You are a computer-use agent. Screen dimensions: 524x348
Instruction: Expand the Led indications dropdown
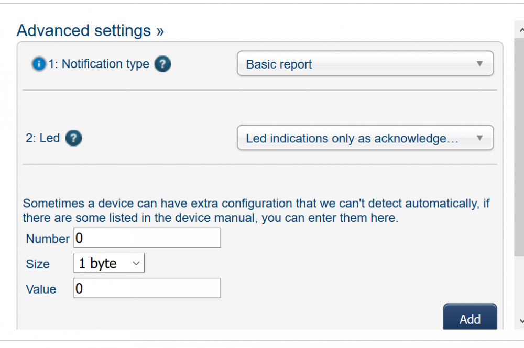pos(365,138)
